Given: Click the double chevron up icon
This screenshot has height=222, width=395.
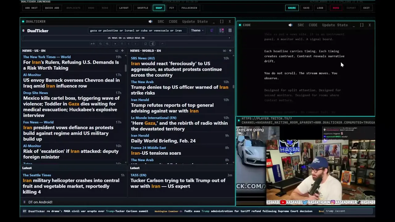Looking at the screenshot, I should [x=122, y=44].
